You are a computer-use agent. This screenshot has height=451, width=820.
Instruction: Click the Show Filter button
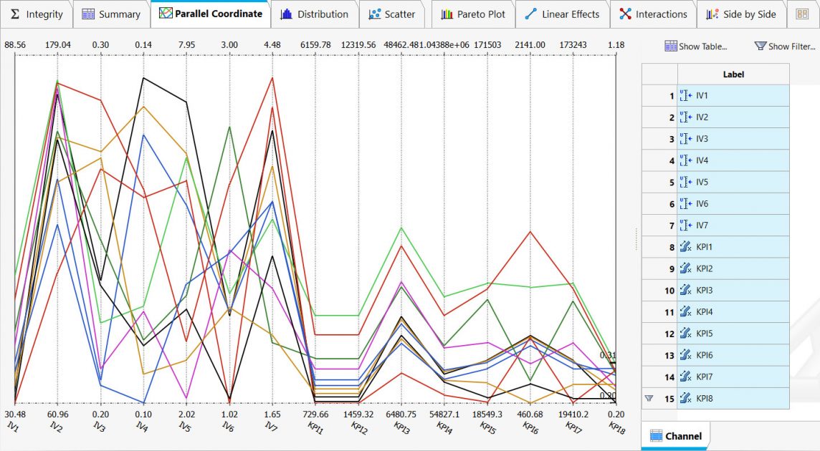tap(784, 47)
